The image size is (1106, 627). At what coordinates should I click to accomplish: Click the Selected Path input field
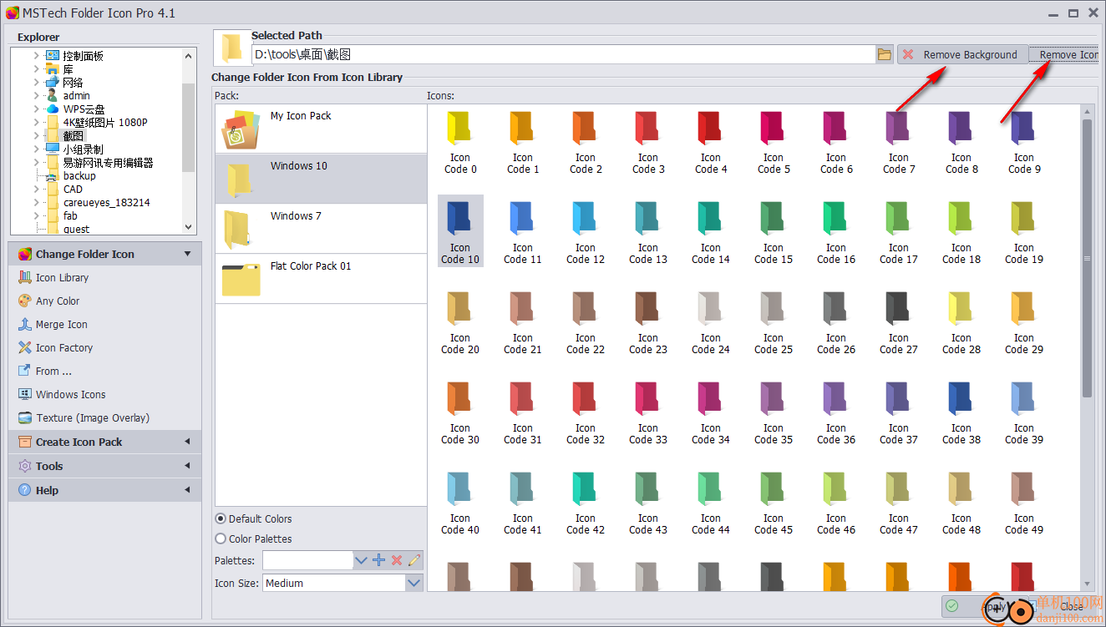563,55
